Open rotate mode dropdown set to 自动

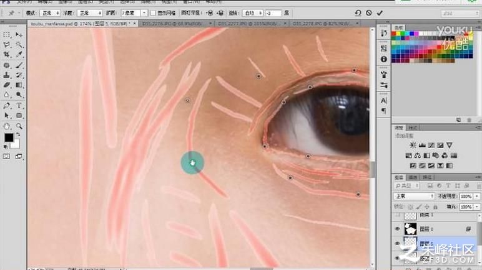(253, 13)
